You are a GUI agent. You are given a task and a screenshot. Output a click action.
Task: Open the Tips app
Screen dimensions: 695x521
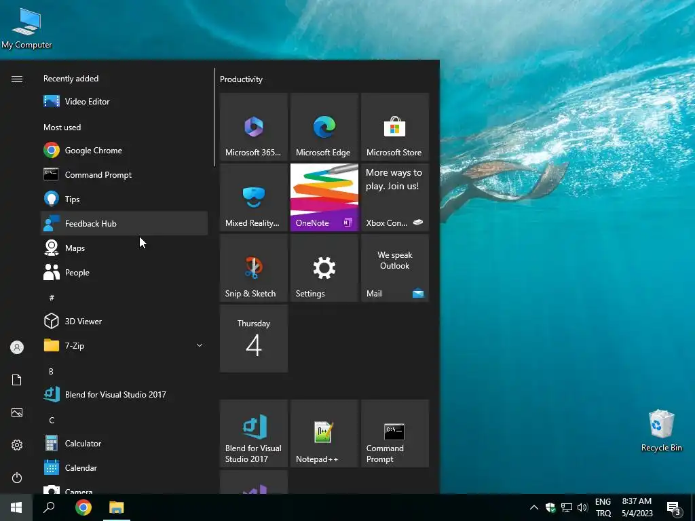tap(124, 199)
